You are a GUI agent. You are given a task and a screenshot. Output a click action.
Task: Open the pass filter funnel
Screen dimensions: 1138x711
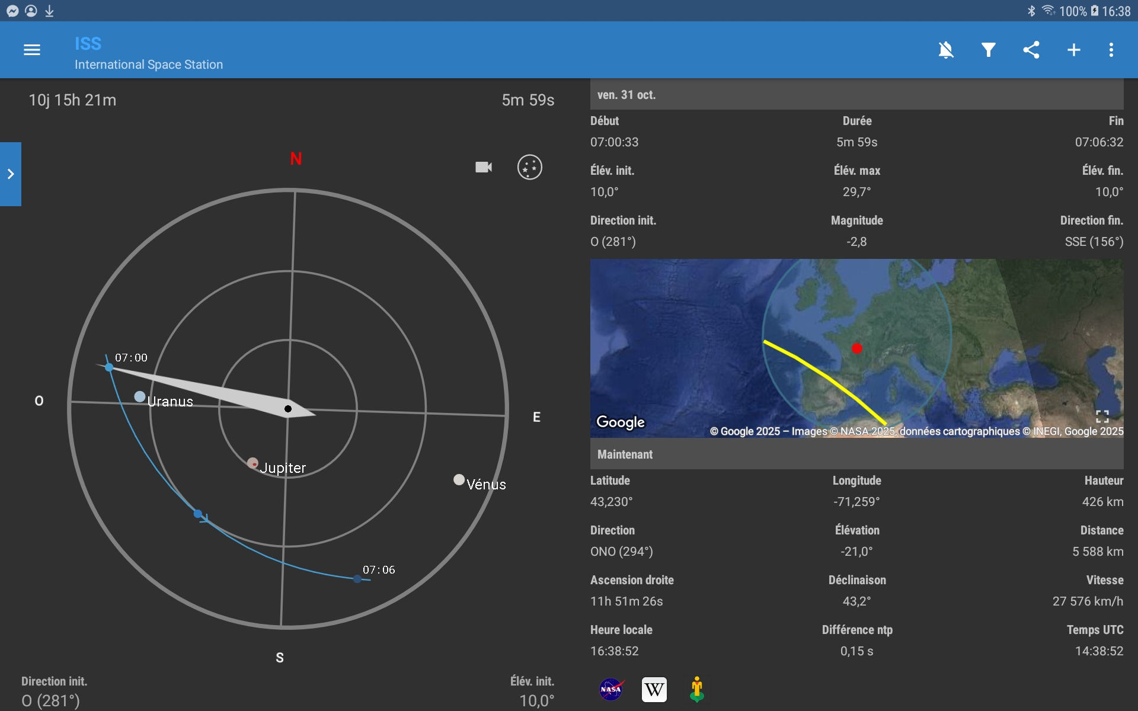point(988,50)
